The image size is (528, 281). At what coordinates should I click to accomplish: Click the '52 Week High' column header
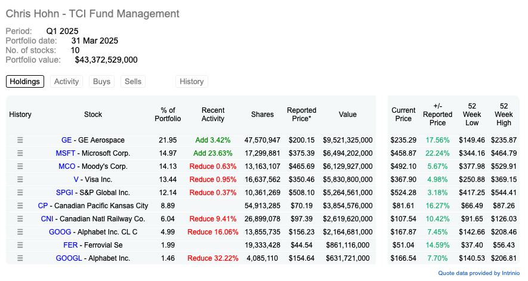click(504, 115)
